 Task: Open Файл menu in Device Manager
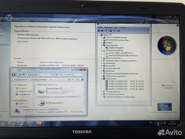click(x=100, y=27)
